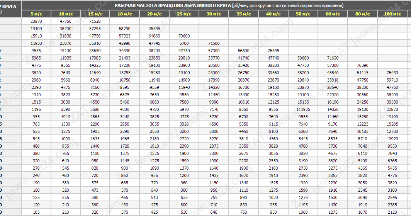The height and width of the screenshot is (216, 411).
Task: Click the 2120 cell in bottom row
Action: point(392,212)
